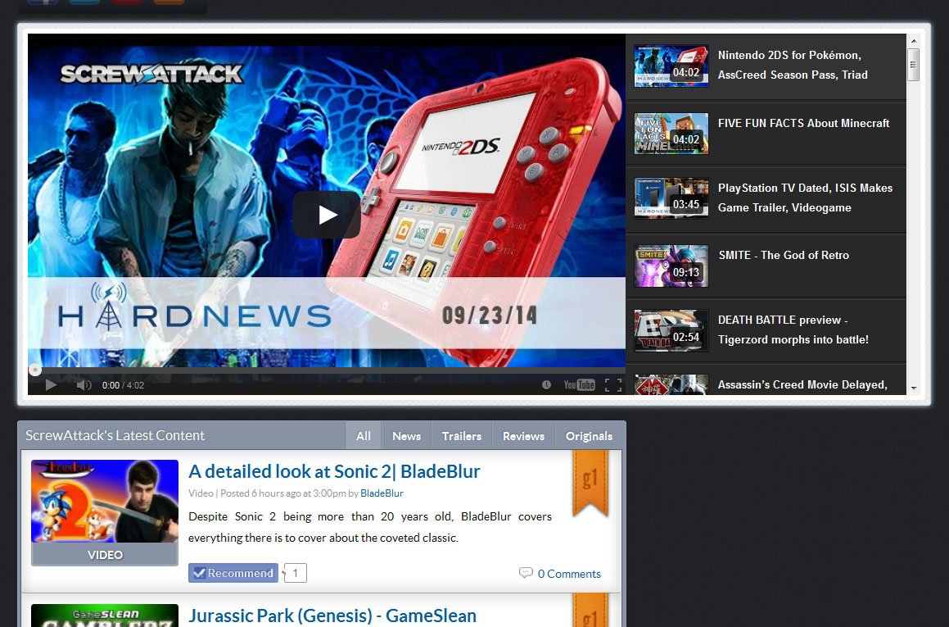Click Recommend button on Sonic 2 post
Image resolution: width=949 pixels, height=627 pixels.
coord(233,573)
